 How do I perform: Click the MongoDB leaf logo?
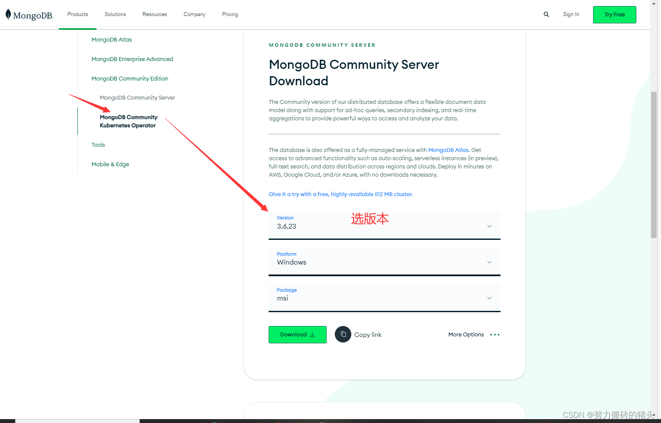point(8,14)
